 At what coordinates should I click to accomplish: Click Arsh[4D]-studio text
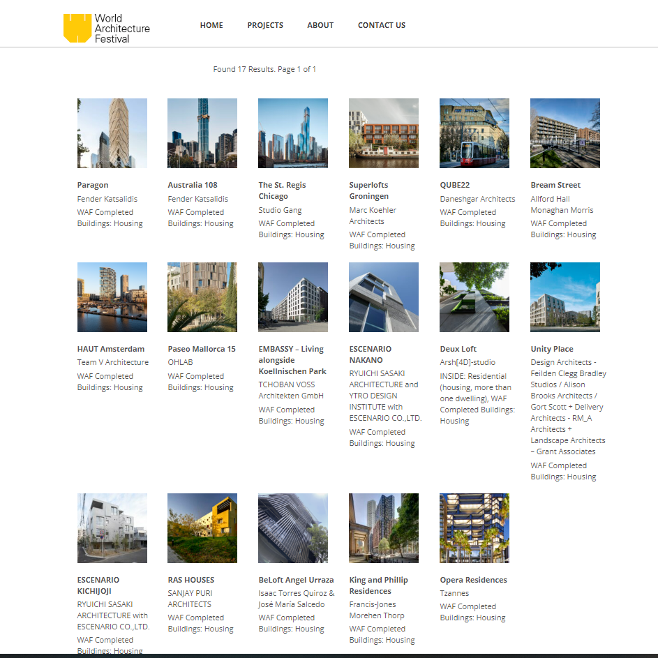pyautogui.click(x=468, y=362)
